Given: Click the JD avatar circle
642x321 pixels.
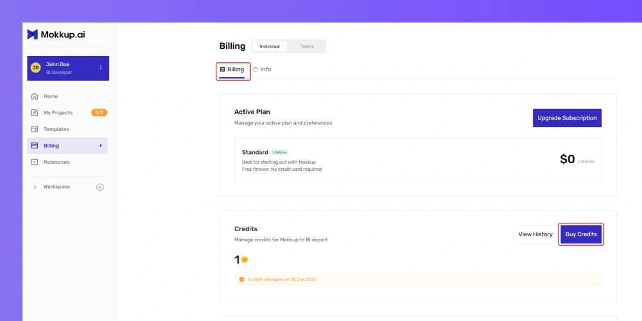Looking at the screenshot, I should (35, 68).
